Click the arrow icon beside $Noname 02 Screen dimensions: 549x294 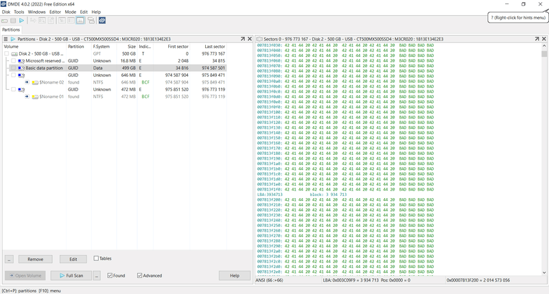[27, 82]
